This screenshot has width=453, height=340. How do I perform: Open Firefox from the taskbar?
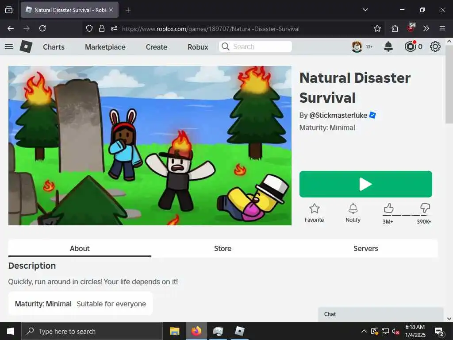[196, 331]
